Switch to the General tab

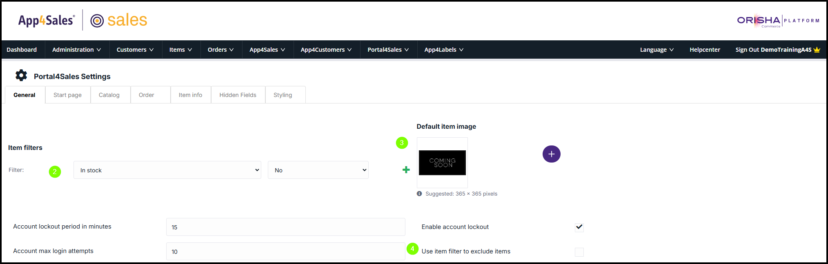(24, 95)
